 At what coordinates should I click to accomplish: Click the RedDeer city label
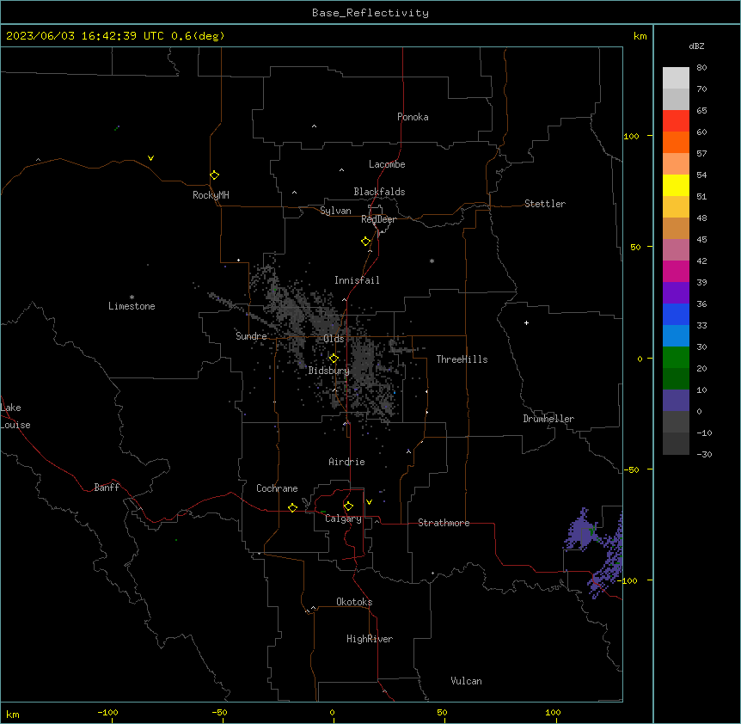click(x=378, y=219)
